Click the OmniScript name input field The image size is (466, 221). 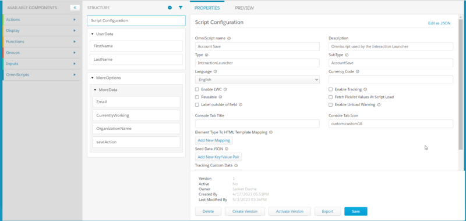coord(257,46)
